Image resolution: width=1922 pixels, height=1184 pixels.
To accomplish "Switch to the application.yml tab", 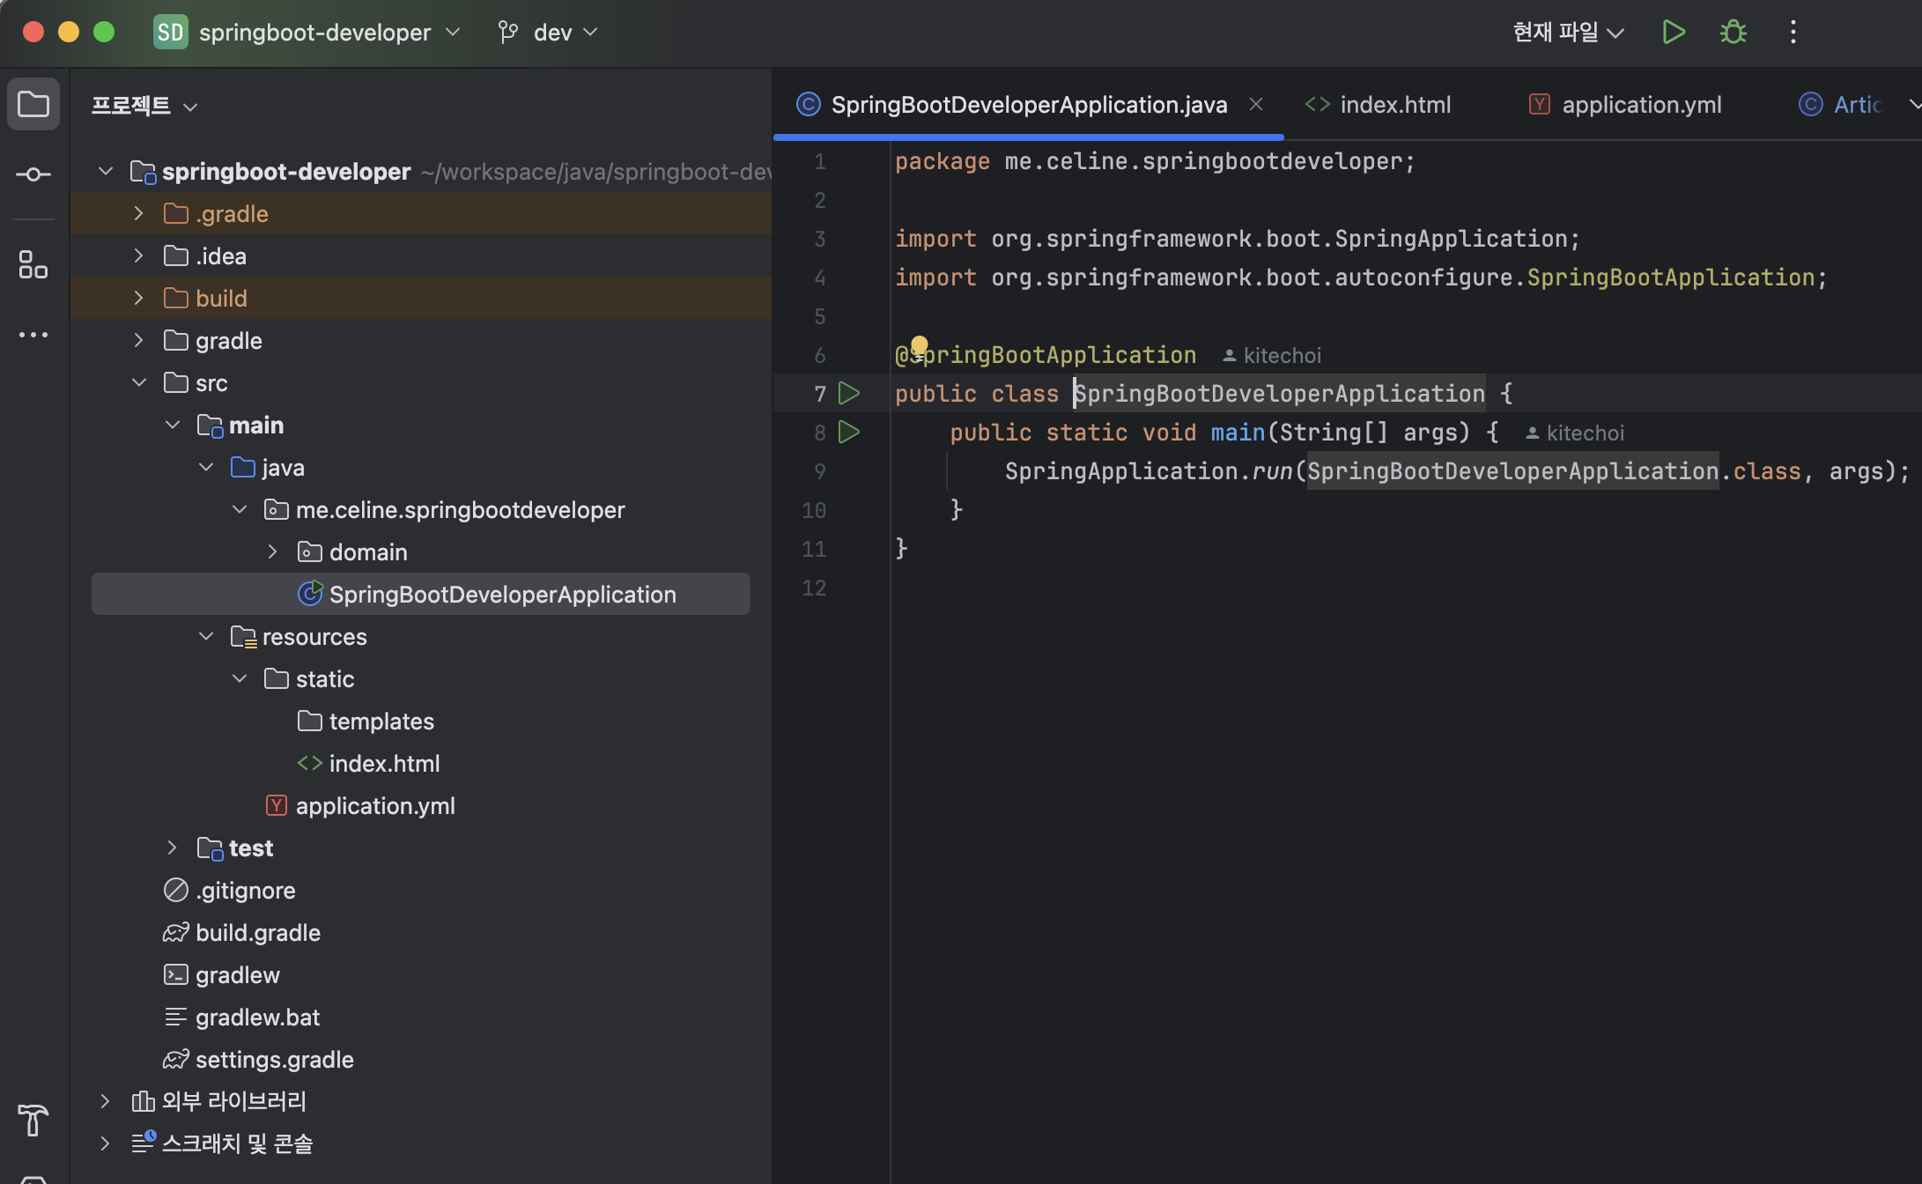I will tap(1641, 104).
